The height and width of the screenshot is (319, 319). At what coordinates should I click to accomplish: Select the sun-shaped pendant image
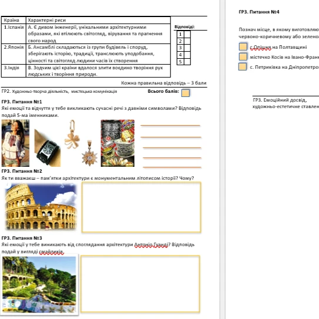(x=89, y=153)
